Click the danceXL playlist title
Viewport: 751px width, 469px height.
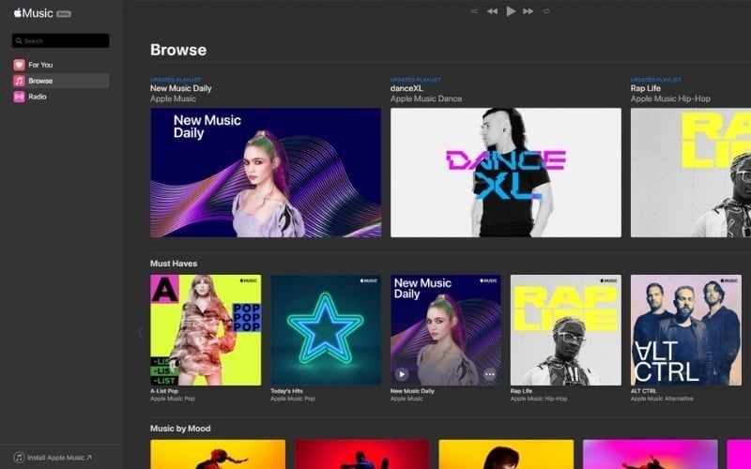pos(406,88)
